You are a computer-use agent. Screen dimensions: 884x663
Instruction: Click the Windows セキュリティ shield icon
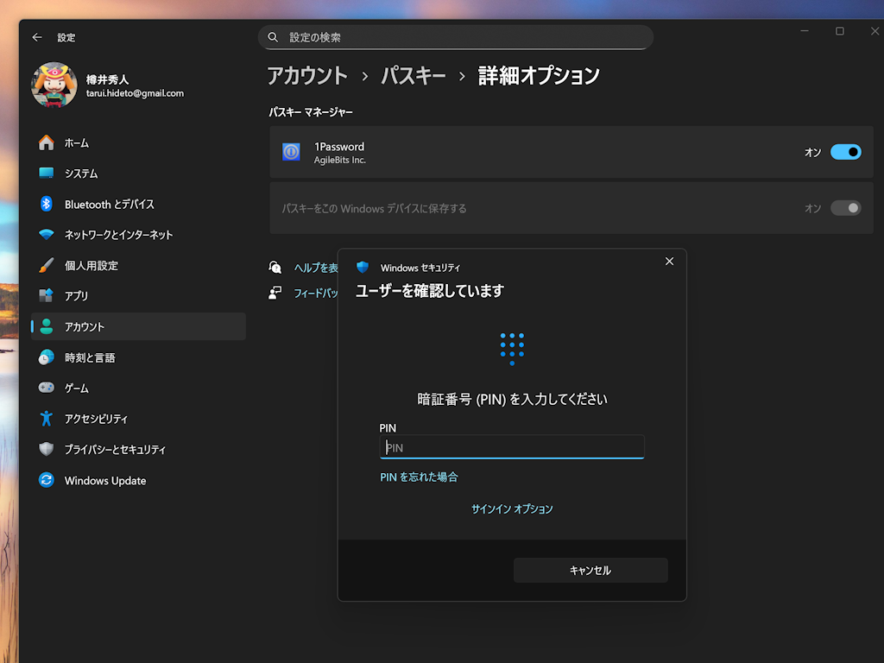[363, 268]
